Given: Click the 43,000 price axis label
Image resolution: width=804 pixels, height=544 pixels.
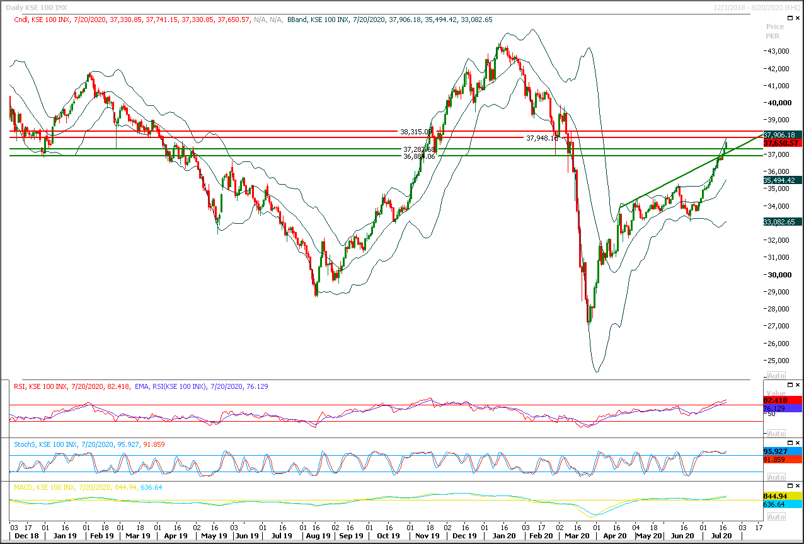Looking at the screenshot, I should click(x=779, y=51).
